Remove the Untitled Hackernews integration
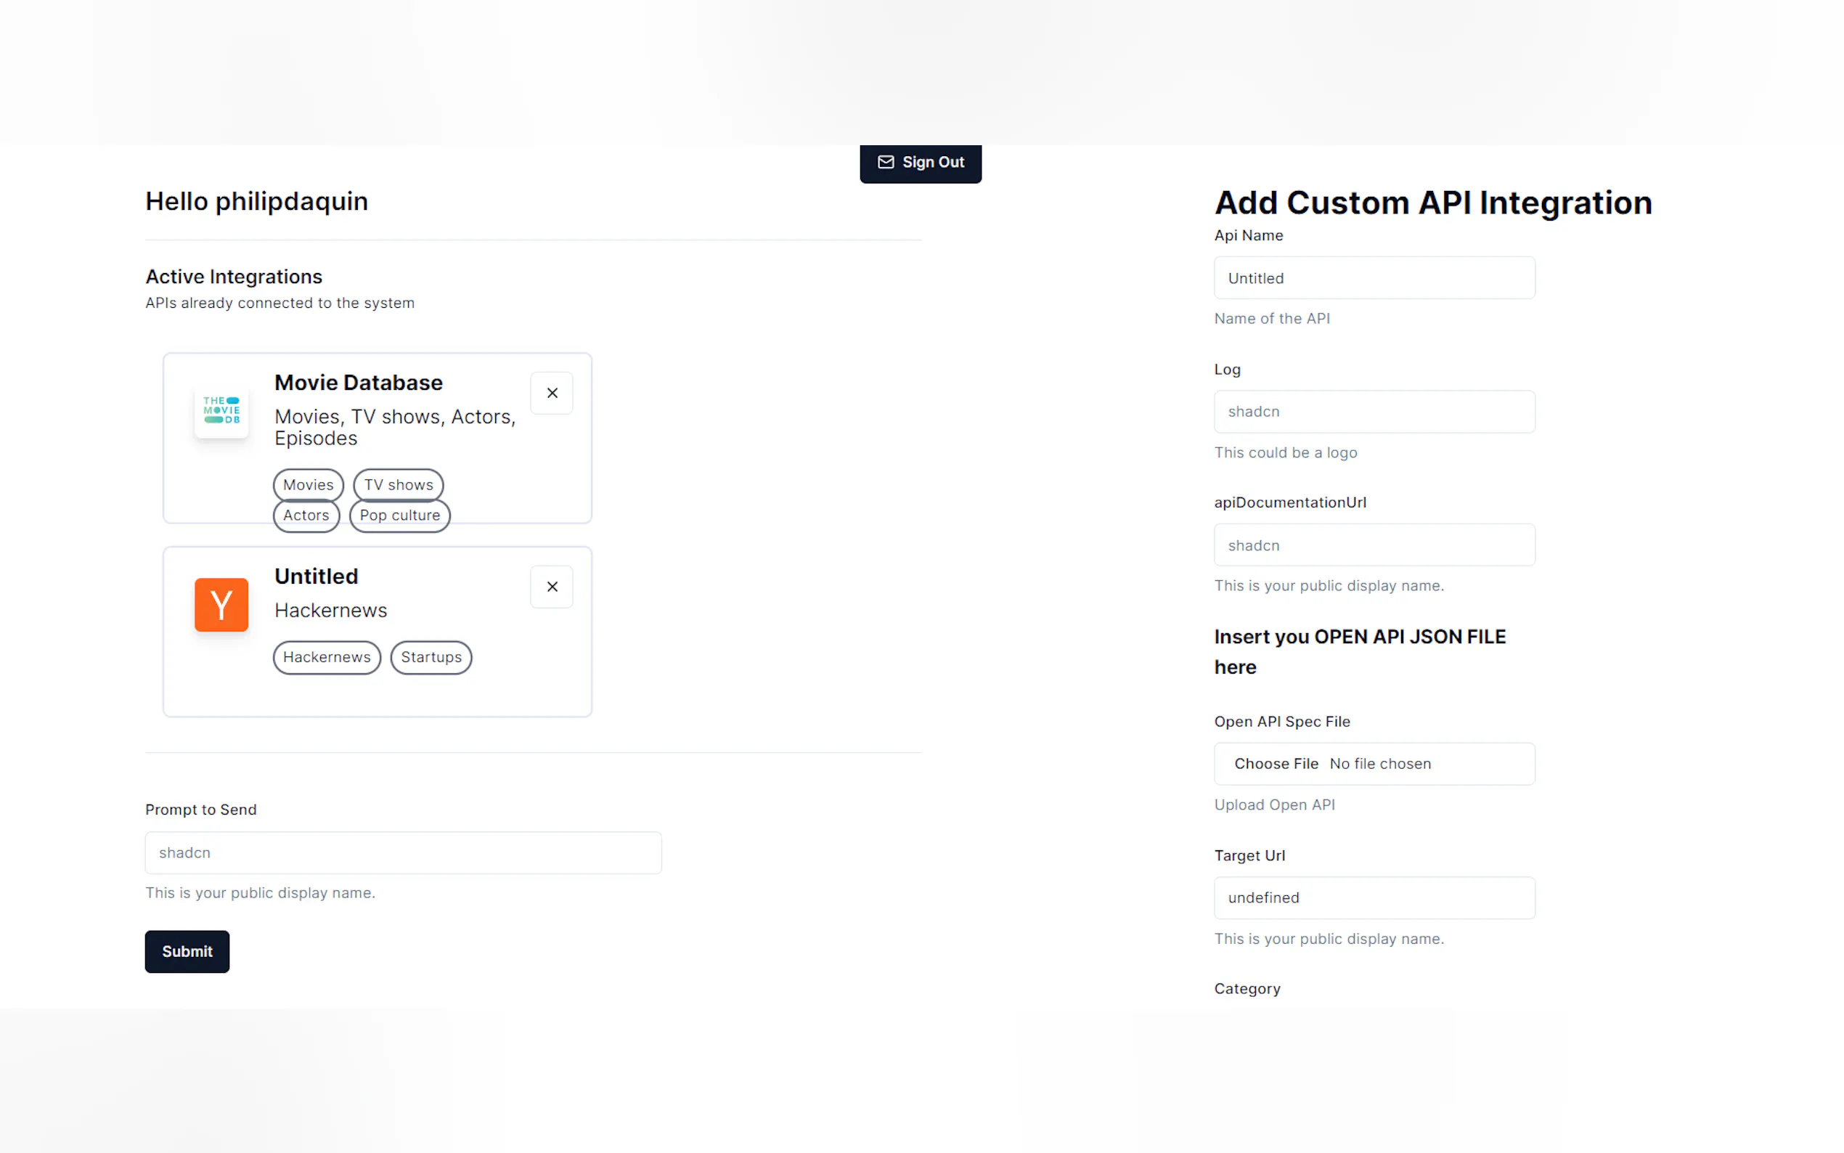 [552, 587]
